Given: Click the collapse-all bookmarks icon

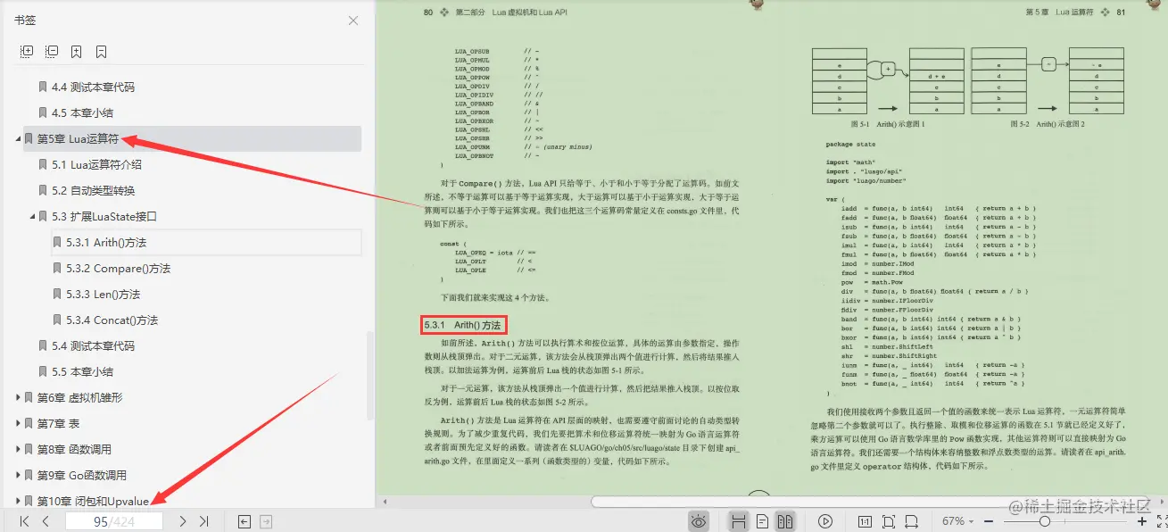Looking at the screenshot, I should point(53,51).
